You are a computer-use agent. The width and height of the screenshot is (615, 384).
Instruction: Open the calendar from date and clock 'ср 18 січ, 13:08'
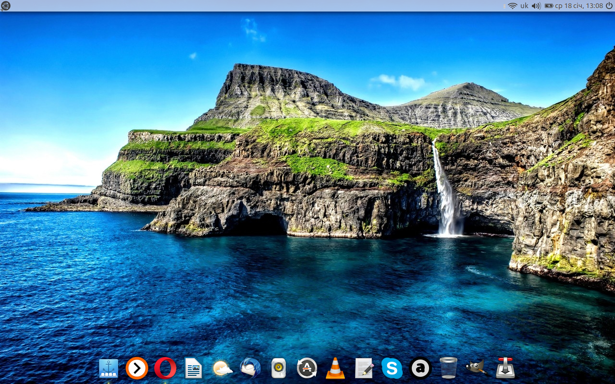click(579, 6)
